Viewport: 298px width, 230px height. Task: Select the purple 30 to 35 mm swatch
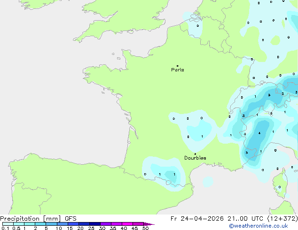(x=106, y=224)
